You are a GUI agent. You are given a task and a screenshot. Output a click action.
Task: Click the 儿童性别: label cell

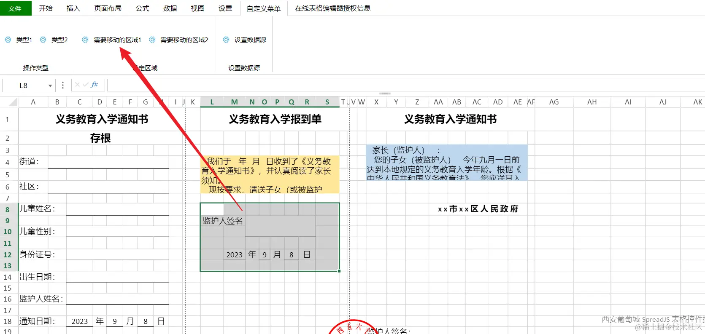[x=42, y=232]
